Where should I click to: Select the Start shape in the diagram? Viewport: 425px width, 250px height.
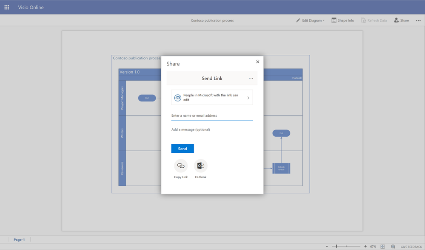point(147,98)
